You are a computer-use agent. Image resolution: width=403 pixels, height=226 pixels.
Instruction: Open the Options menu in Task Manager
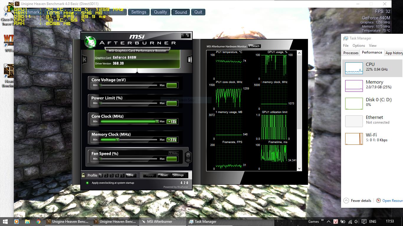point(359,46)
